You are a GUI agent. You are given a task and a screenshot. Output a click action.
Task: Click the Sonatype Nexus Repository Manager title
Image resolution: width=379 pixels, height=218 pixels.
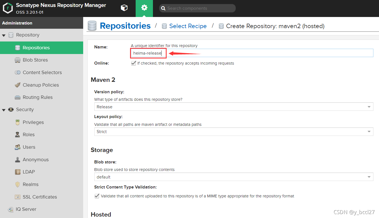(x=61, y=5)
